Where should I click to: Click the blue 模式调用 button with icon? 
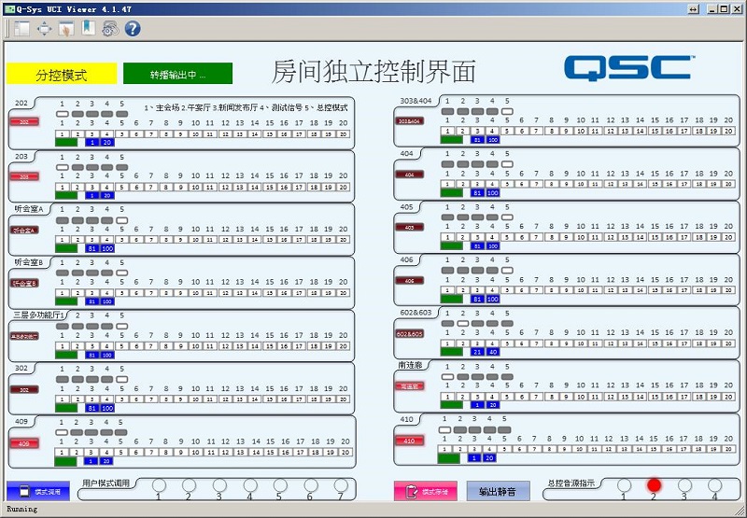tap(38, 491)
